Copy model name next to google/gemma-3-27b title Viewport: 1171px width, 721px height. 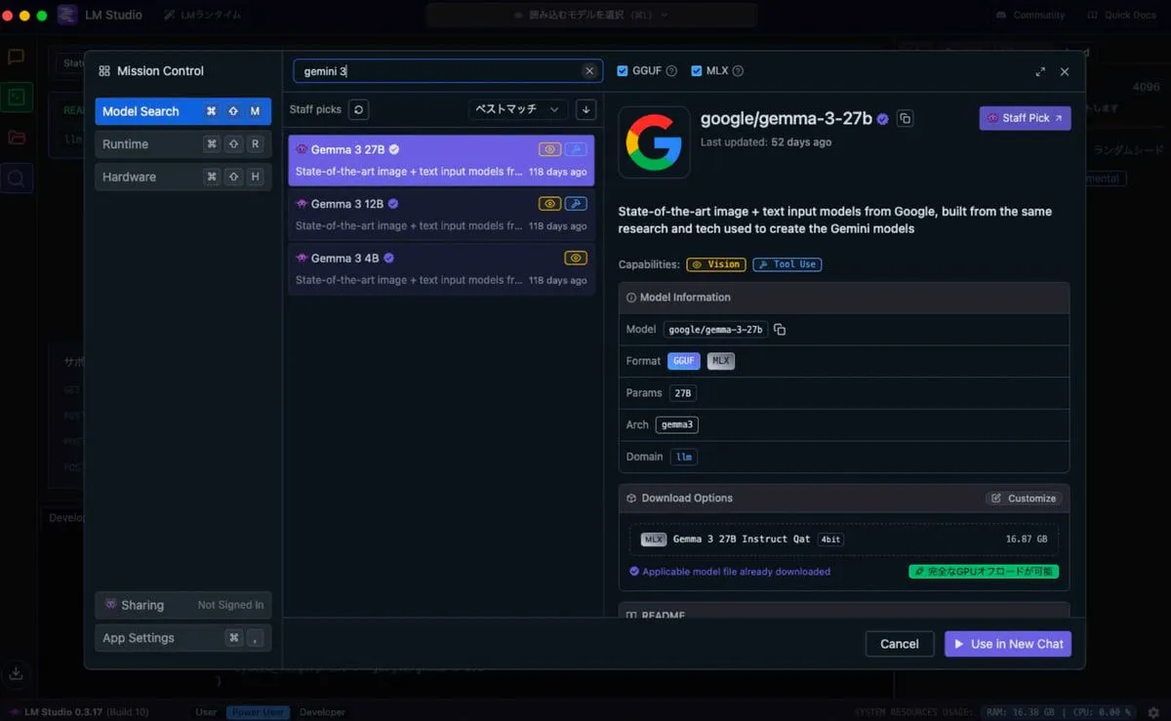tap(905, 119)
